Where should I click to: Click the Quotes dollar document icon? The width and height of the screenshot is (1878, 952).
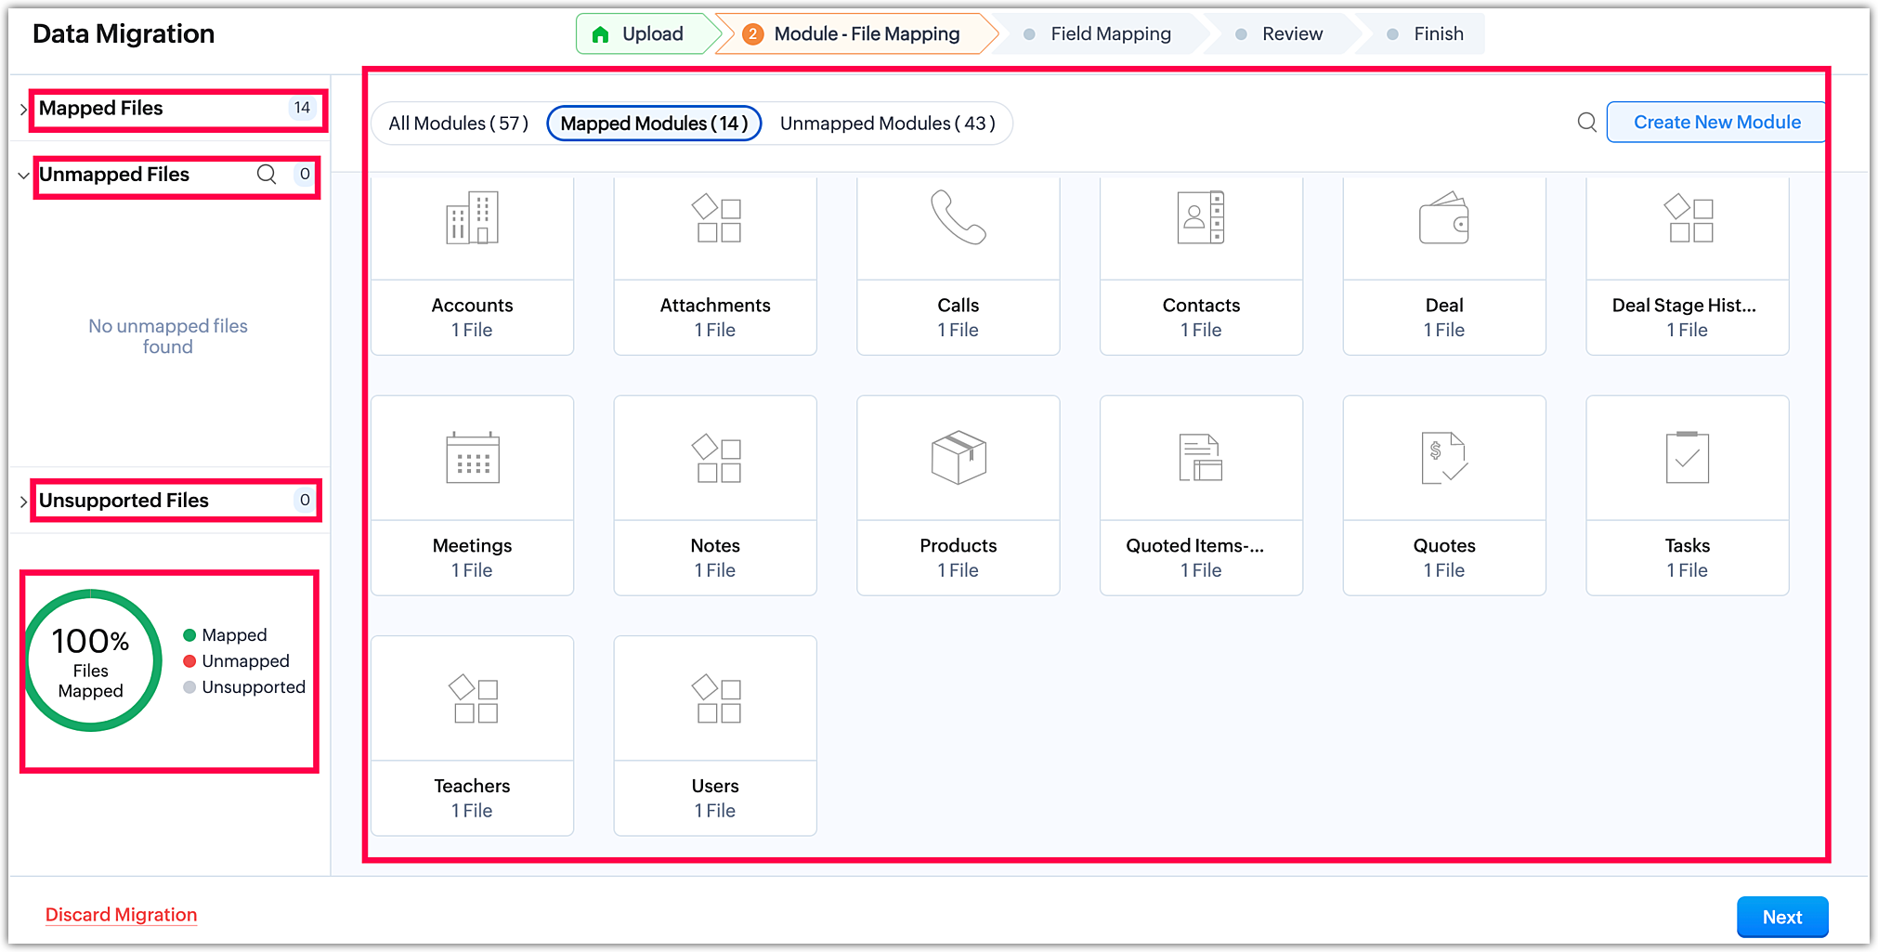(1443, 458)
